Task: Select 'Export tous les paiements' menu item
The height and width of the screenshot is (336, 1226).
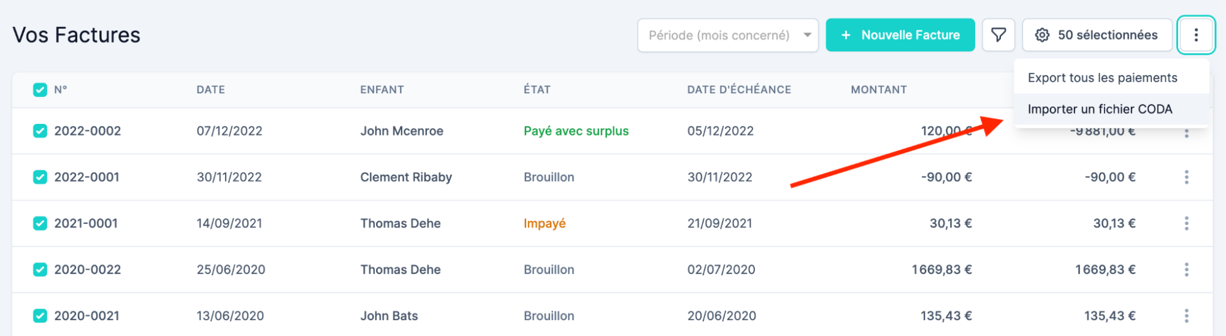Action: click(1102, 78)
